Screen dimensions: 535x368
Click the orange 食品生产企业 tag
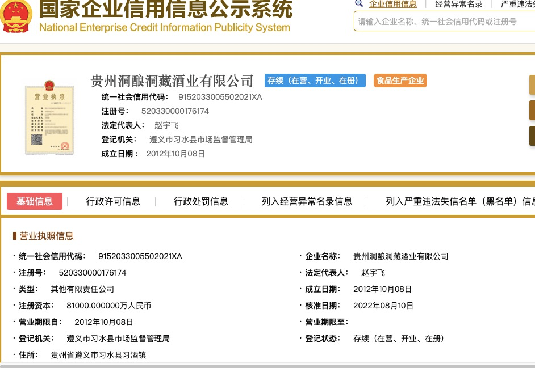(400, 81)
